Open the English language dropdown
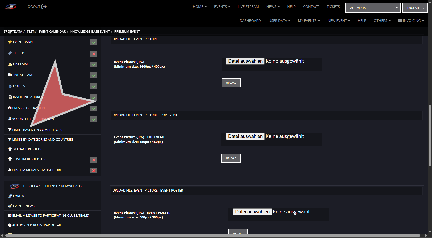The image size is (432, 238). tap(415, 8)
